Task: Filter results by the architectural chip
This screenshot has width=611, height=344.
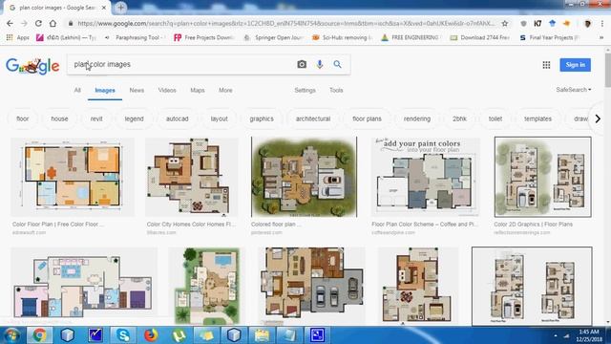Action: (313, 118)
